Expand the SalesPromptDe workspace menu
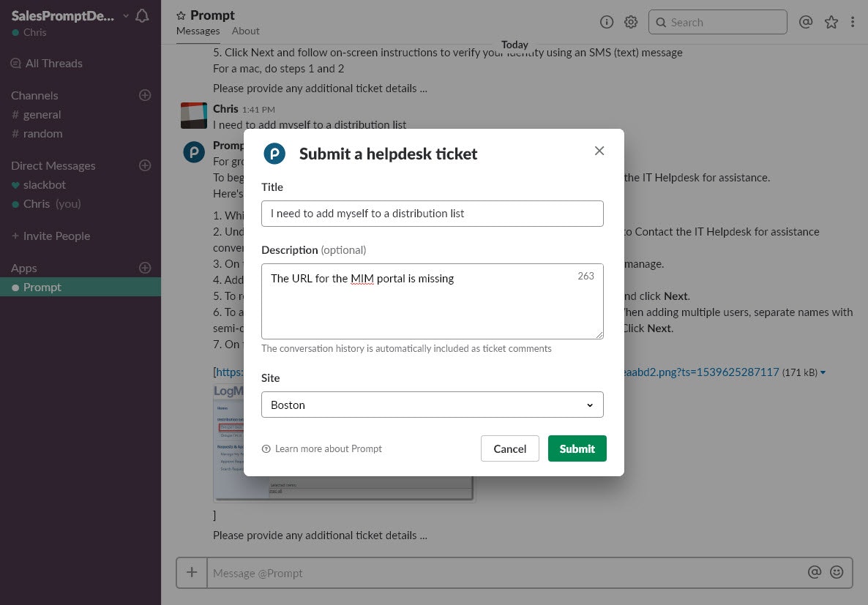The width and height of the screenshot is (868, 605). coord(70,15)
